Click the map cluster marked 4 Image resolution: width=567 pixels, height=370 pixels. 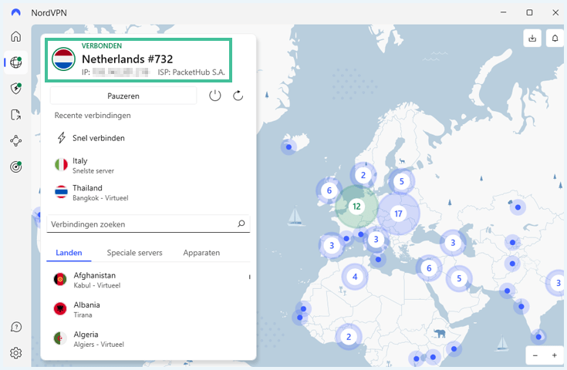pos(355,277)
